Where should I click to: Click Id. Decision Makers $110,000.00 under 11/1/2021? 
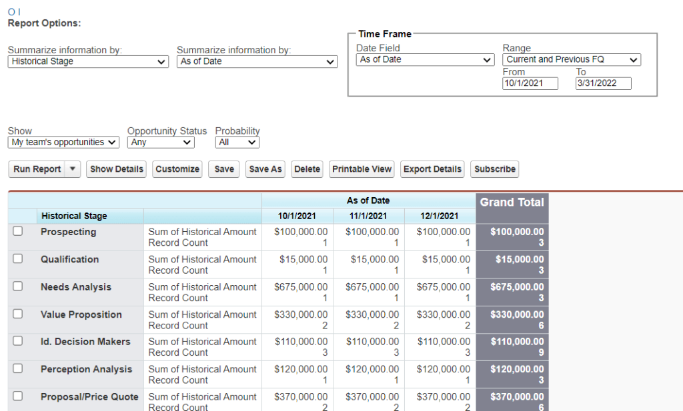pos(372,342)
